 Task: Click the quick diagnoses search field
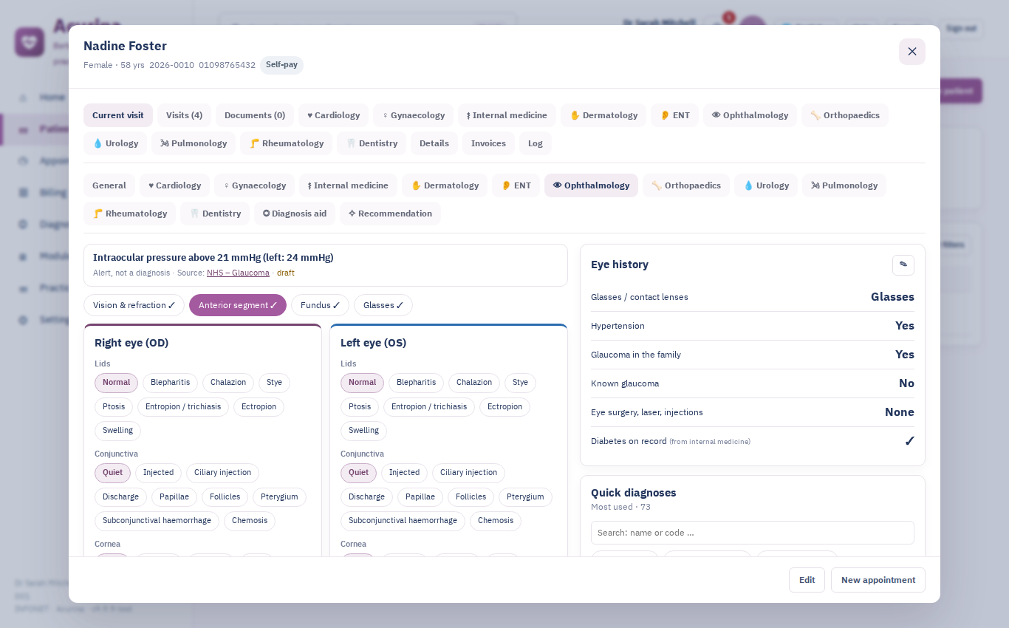(x=753, y=533)
